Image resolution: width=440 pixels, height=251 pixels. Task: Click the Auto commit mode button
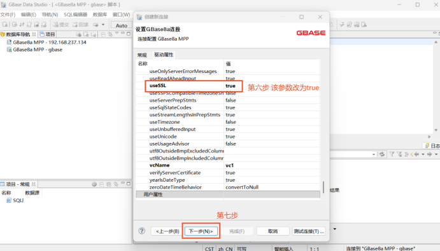click(x=122, y=25)
